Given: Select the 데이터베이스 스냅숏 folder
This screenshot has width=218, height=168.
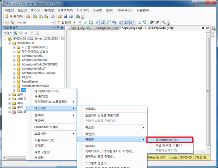Looking at the screenshot, I should point(35,52).
